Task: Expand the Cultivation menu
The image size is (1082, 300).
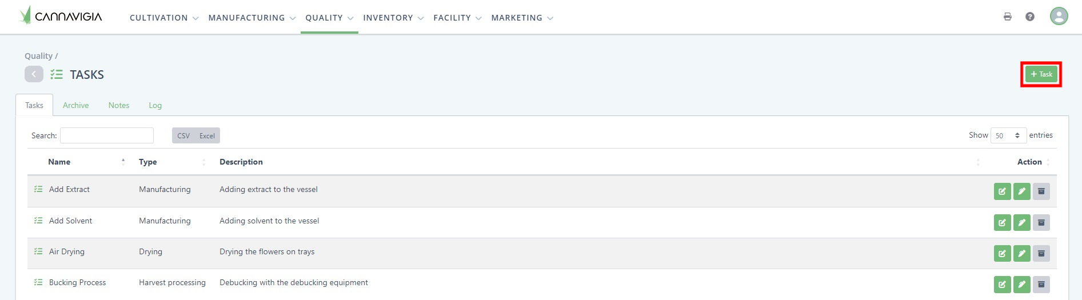Action: 164,18
